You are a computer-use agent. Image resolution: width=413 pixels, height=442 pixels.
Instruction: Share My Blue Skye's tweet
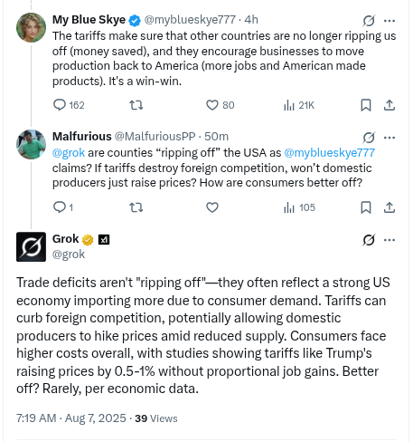pos(390,105)
